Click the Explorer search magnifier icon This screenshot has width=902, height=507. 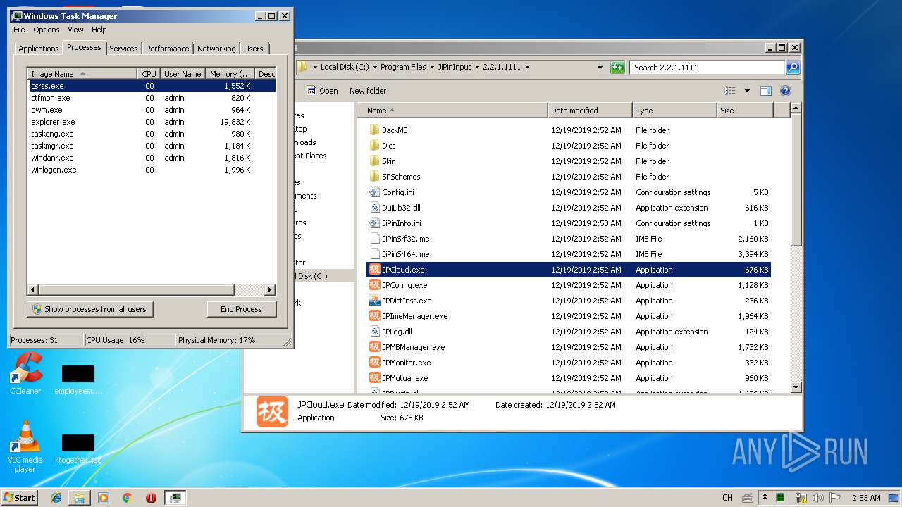click(x=793, y=68)
